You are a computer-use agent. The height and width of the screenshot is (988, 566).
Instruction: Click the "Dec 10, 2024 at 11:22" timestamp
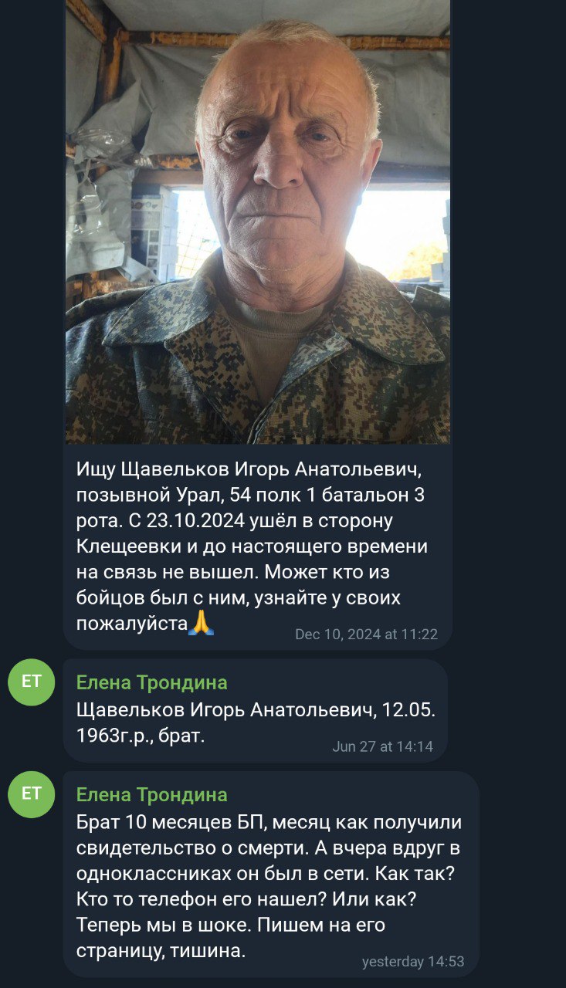point(366,634)
